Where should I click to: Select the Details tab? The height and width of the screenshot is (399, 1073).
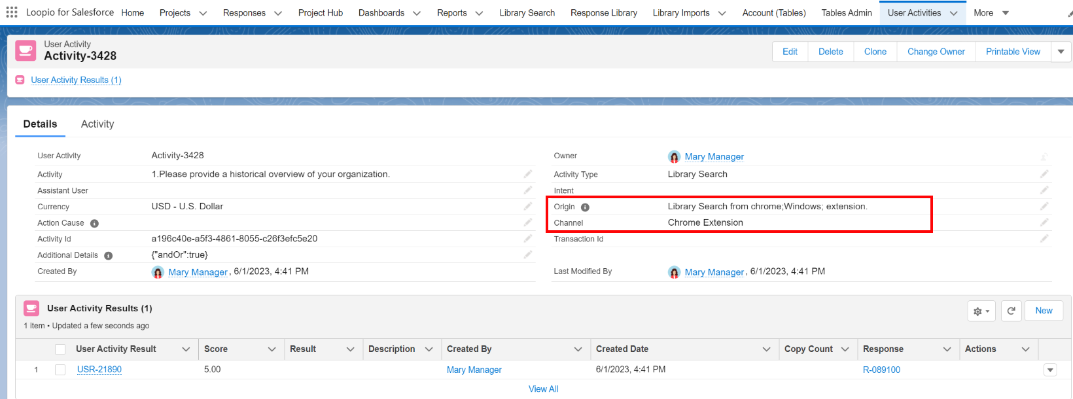(40, 124)
